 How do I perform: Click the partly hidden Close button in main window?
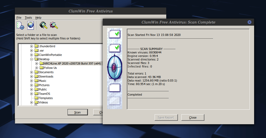pyautogui.click(x=98, y=112)
